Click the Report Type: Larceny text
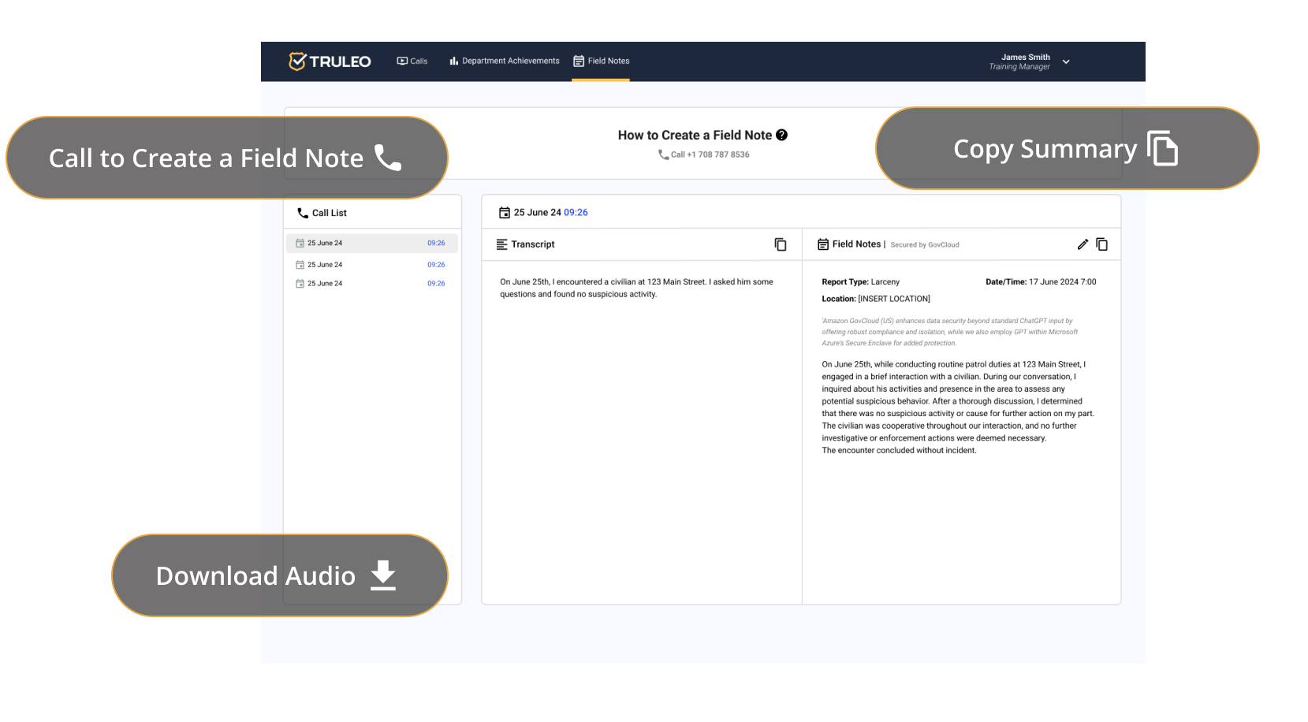 (x=860, y=281)
